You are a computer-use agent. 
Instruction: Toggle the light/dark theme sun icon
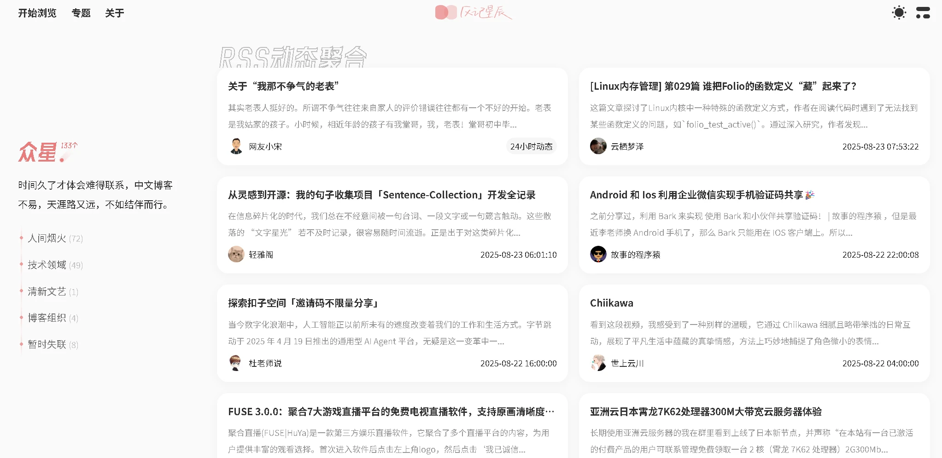[x=899, y=12]
